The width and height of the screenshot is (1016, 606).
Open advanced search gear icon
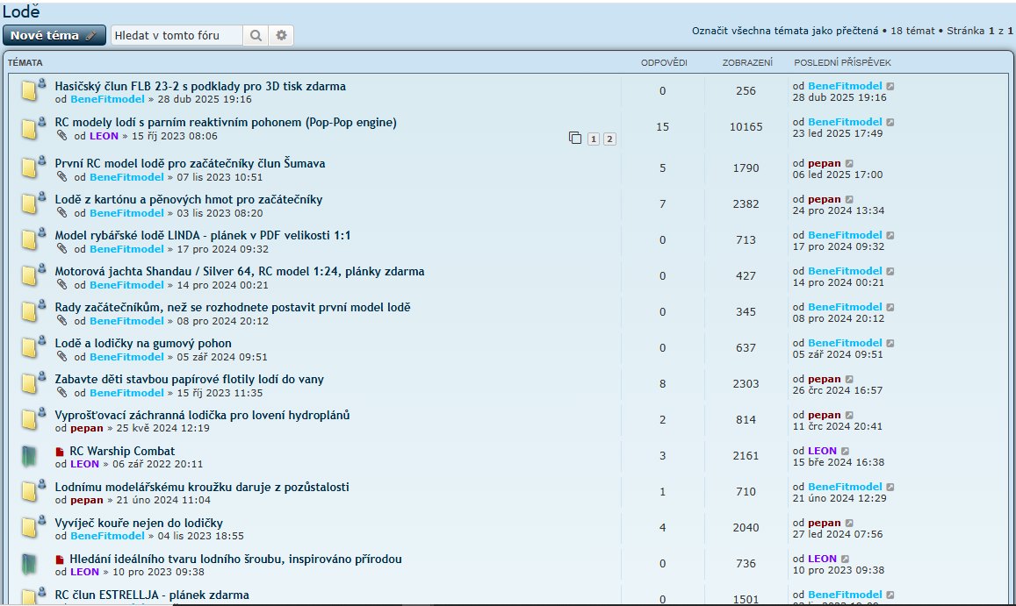click(x=281, y=36)
